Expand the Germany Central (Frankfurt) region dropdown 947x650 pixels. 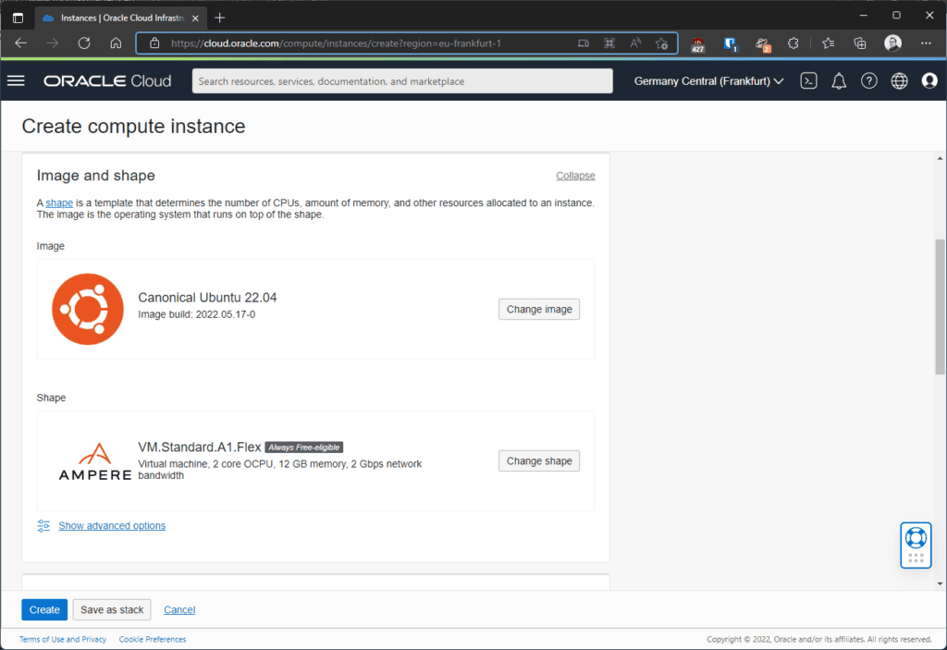(x=708, y=81)
